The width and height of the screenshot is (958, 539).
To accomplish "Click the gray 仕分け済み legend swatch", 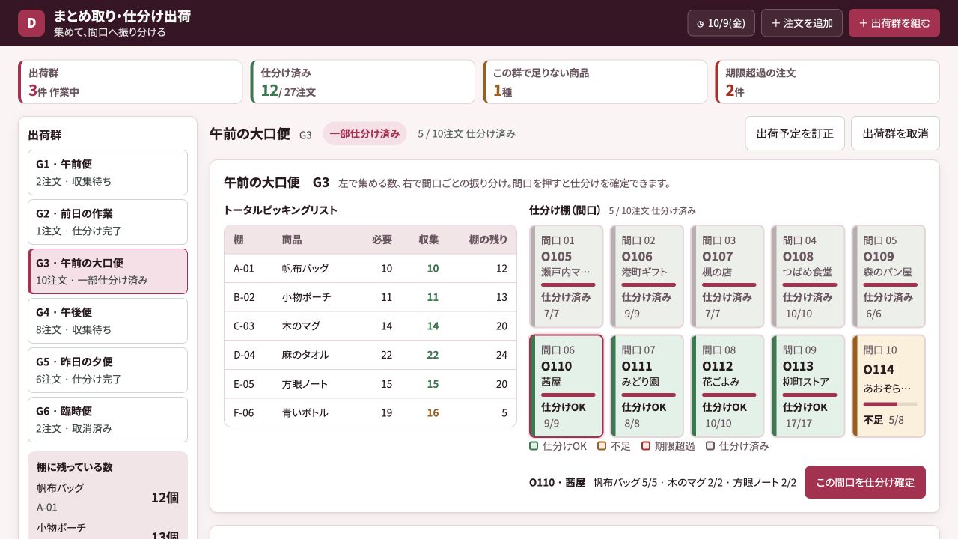I will (x=710, y=446).
